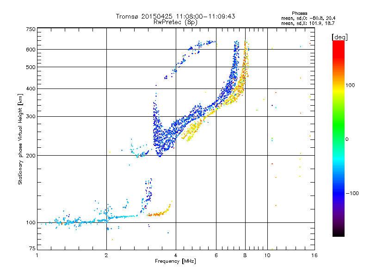Click x-axis tick label '10'
This screenshot has width=370, height=278.
click(x=267, y=255)
